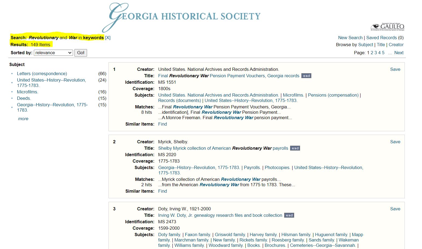Open Williams family. subject
Screen dimensions: 422x249
[x=190, y=245]
